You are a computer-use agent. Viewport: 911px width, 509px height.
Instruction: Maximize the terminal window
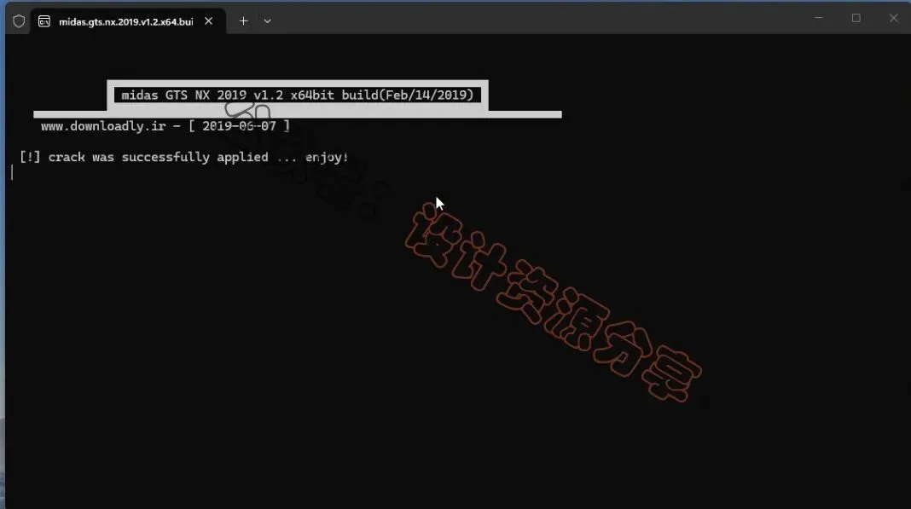click(856, 18)
